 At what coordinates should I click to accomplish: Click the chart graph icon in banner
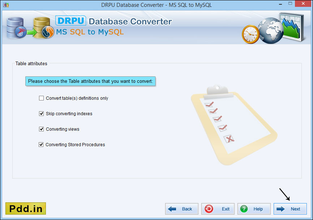click(x=292, y=27)
